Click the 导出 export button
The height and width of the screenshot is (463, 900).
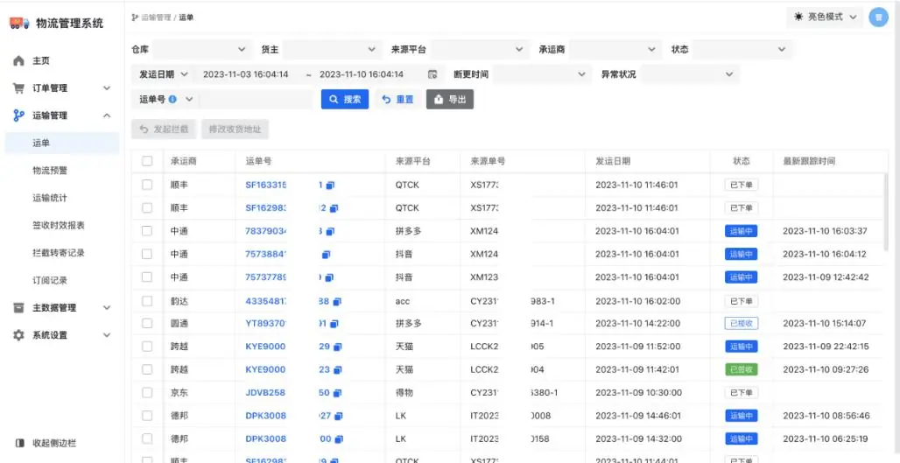450,99
